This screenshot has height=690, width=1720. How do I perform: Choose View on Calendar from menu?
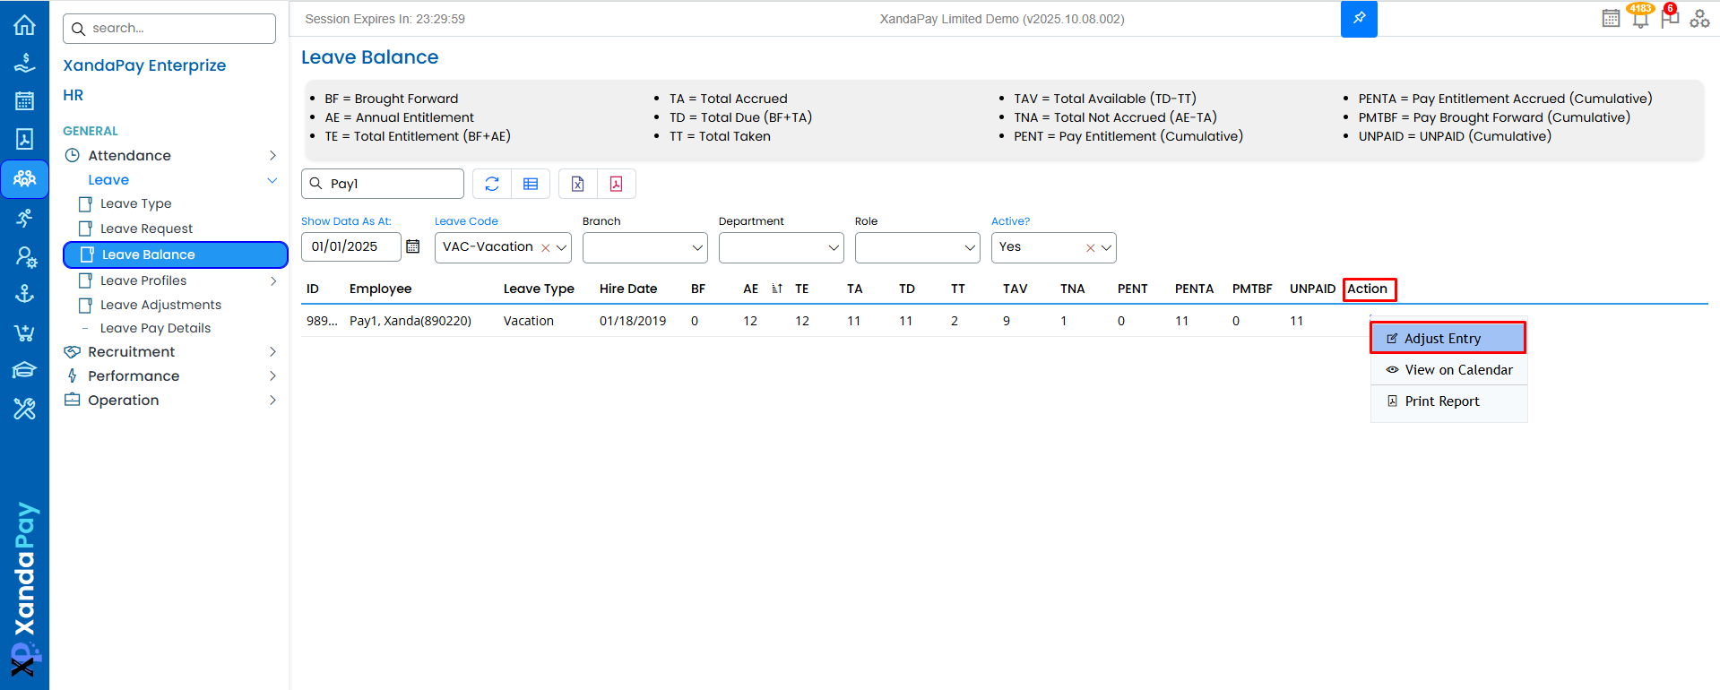click(1448, 370)
